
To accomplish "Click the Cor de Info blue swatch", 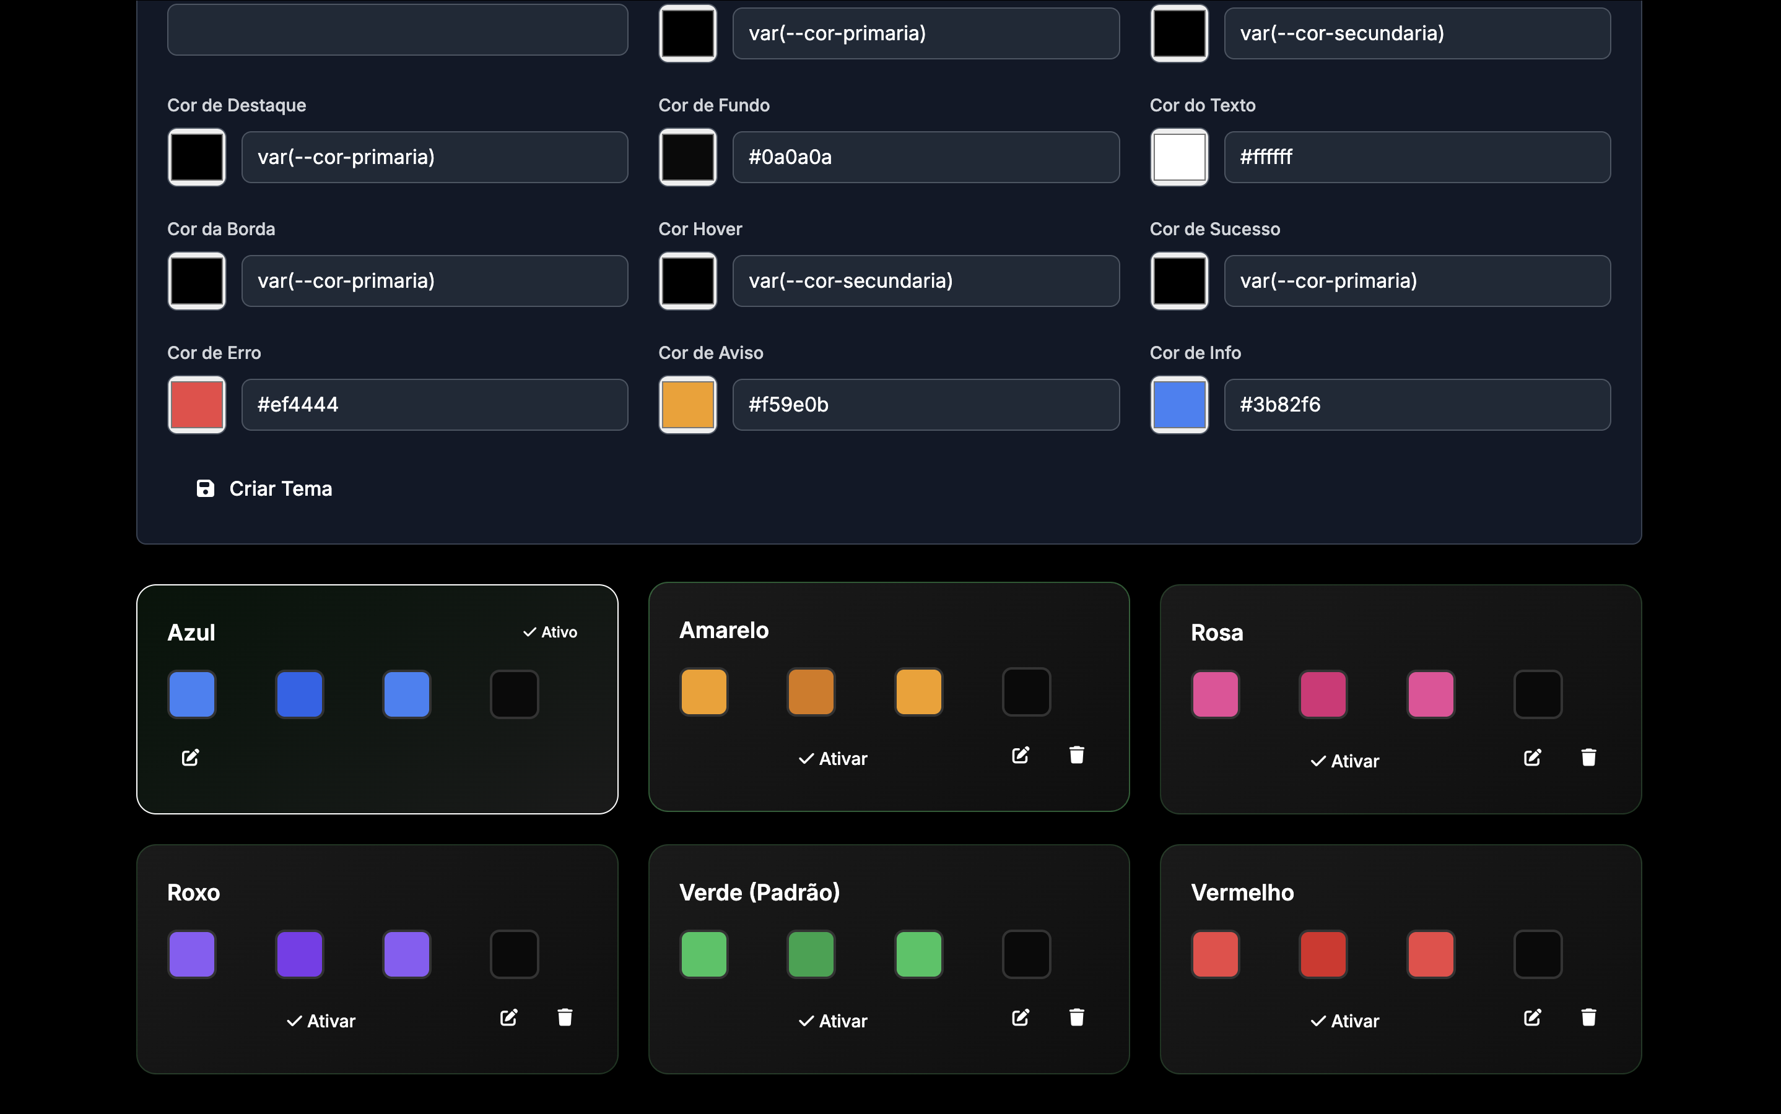I will coord(1178,405).
